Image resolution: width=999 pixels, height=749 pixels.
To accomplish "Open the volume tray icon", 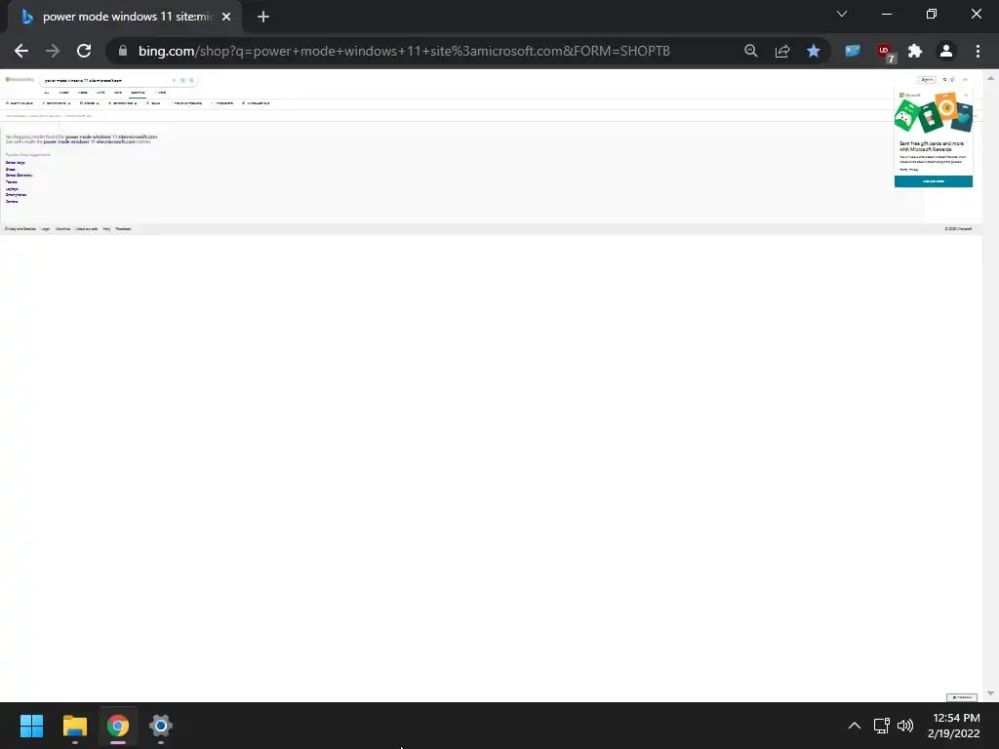I will pos(904,726).
